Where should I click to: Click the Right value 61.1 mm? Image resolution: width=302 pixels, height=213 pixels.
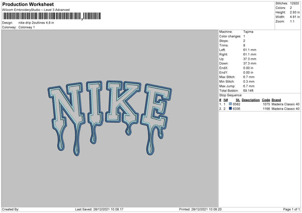click(x=250, y=54)
